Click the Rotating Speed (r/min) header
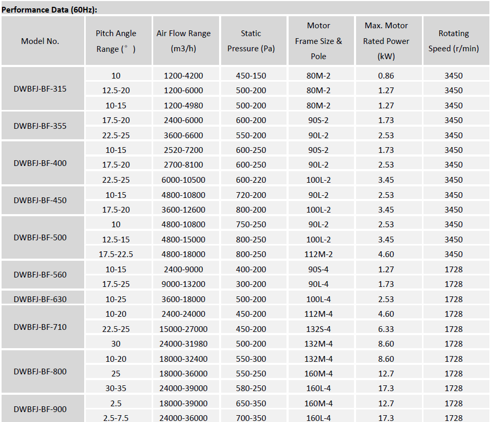Screen dimensions: 492x422 453,41
